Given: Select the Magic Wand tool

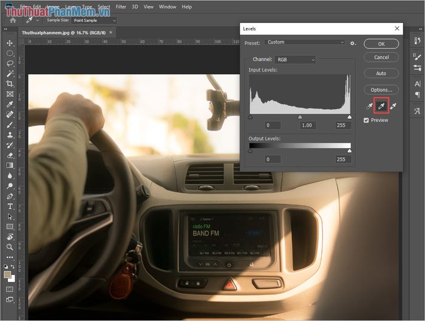Looking at the screenshot, I should click(x=10, y=73).
